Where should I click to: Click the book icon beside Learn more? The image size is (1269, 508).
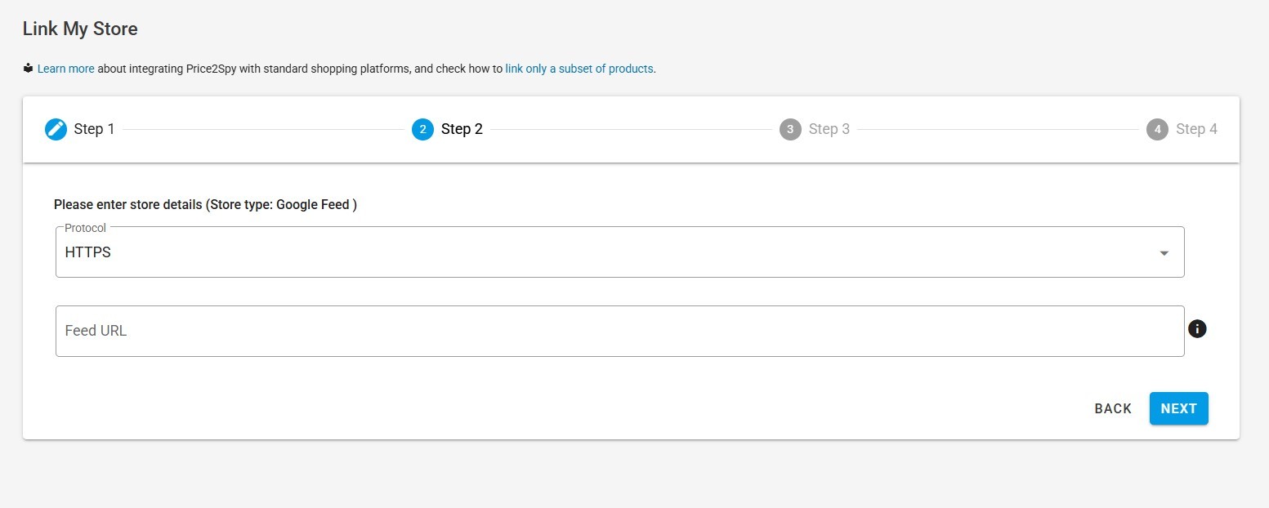click(28, 69)
